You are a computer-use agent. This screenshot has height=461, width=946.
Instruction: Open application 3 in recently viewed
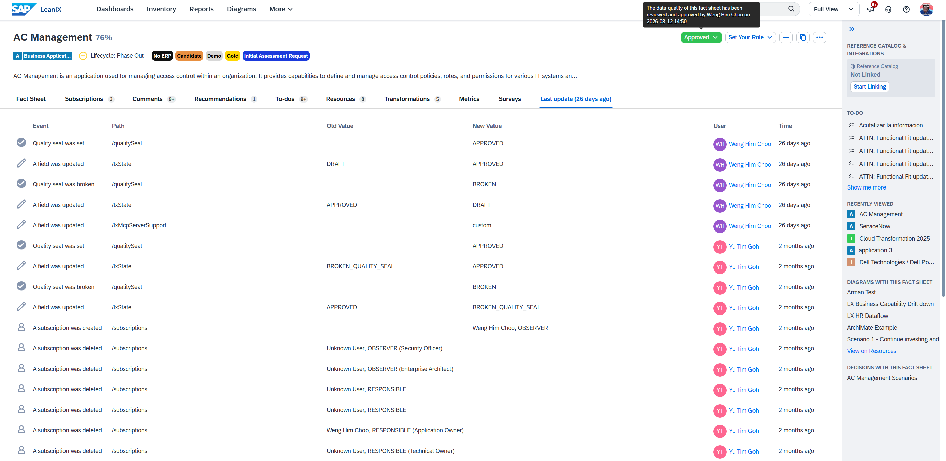click(x=875, y=250)
